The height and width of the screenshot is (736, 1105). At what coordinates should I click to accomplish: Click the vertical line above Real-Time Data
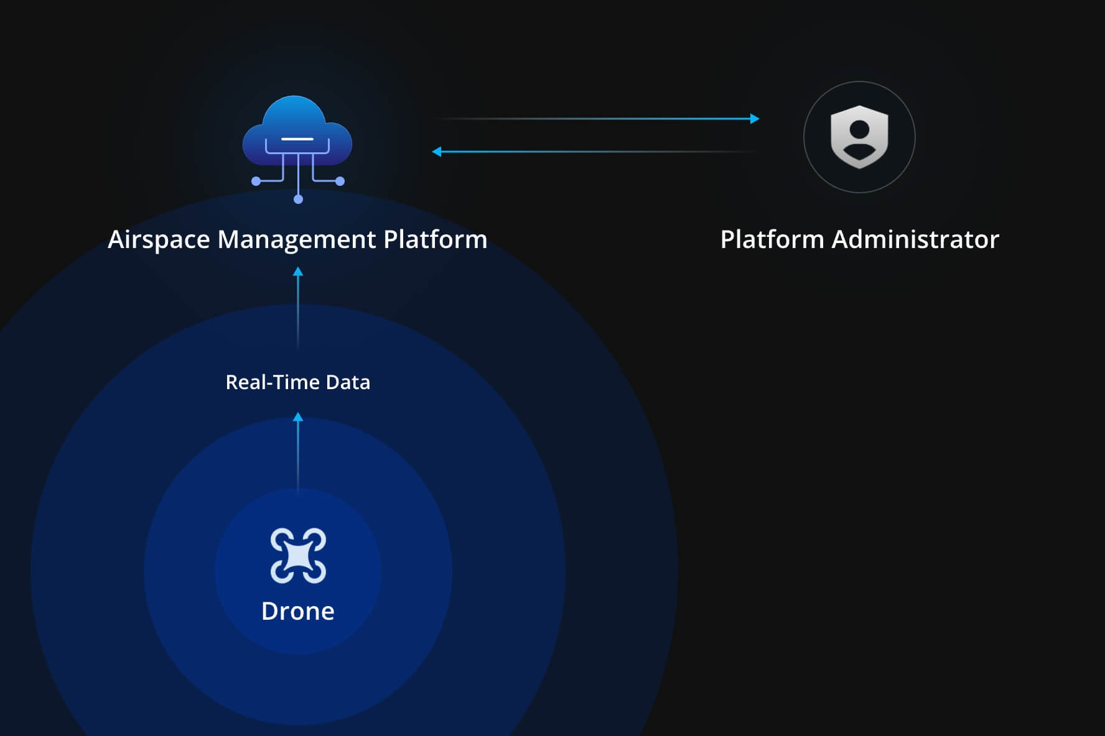298,311
